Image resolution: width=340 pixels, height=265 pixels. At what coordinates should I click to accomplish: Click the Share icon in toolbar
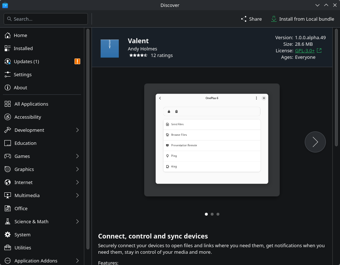[x=244, y=19]
